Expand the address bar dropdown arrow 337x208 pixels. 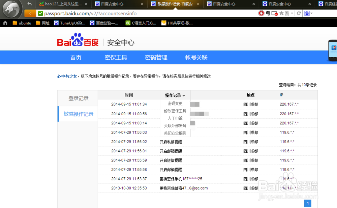292,13
